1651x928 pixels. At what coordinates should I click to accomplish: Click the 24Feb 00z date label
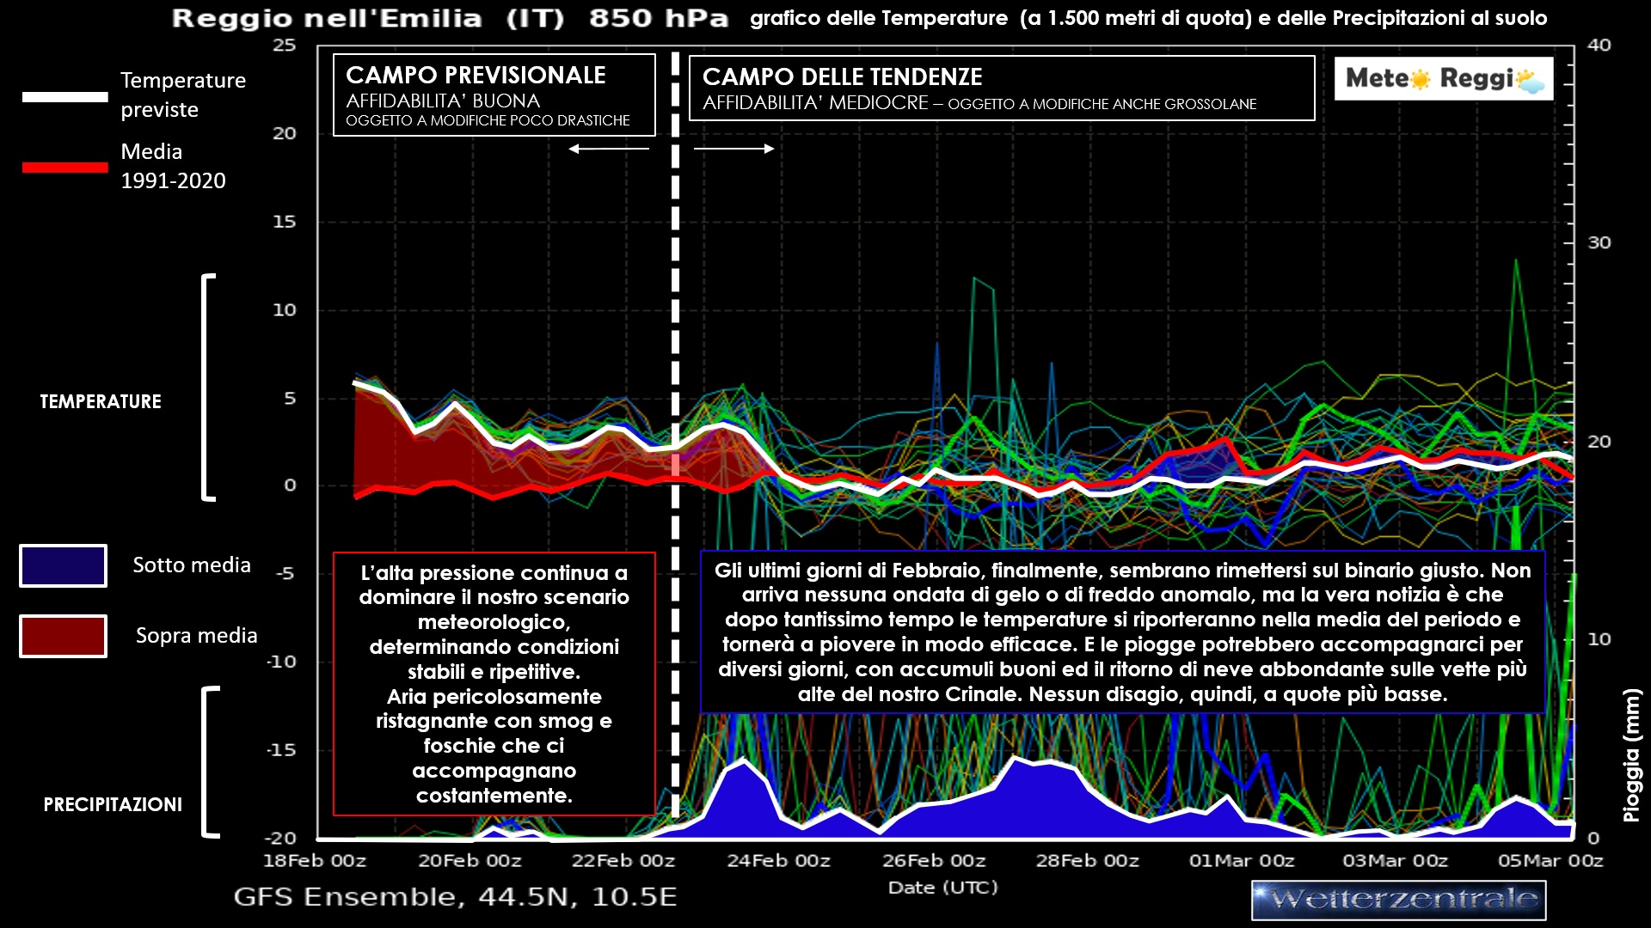pos(778,860)
